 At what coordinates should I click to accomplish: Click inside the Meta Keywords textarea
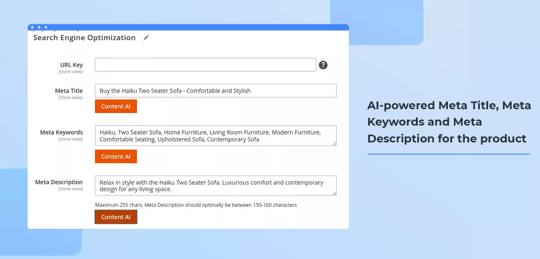[216, 136]
